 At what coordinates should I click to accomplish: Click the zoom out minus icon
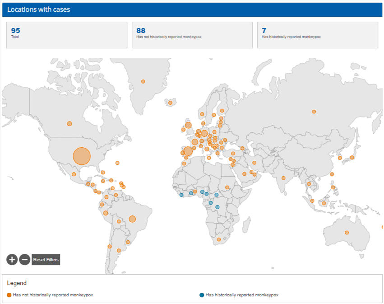pos(25,259)
